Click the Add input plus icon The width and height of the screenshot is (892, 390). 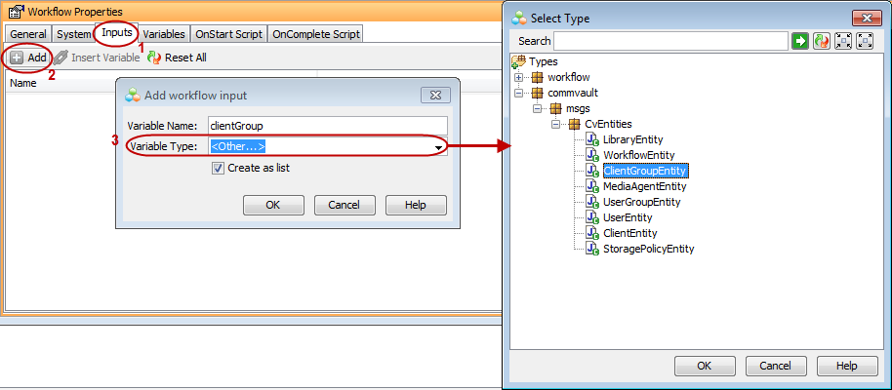18,58
